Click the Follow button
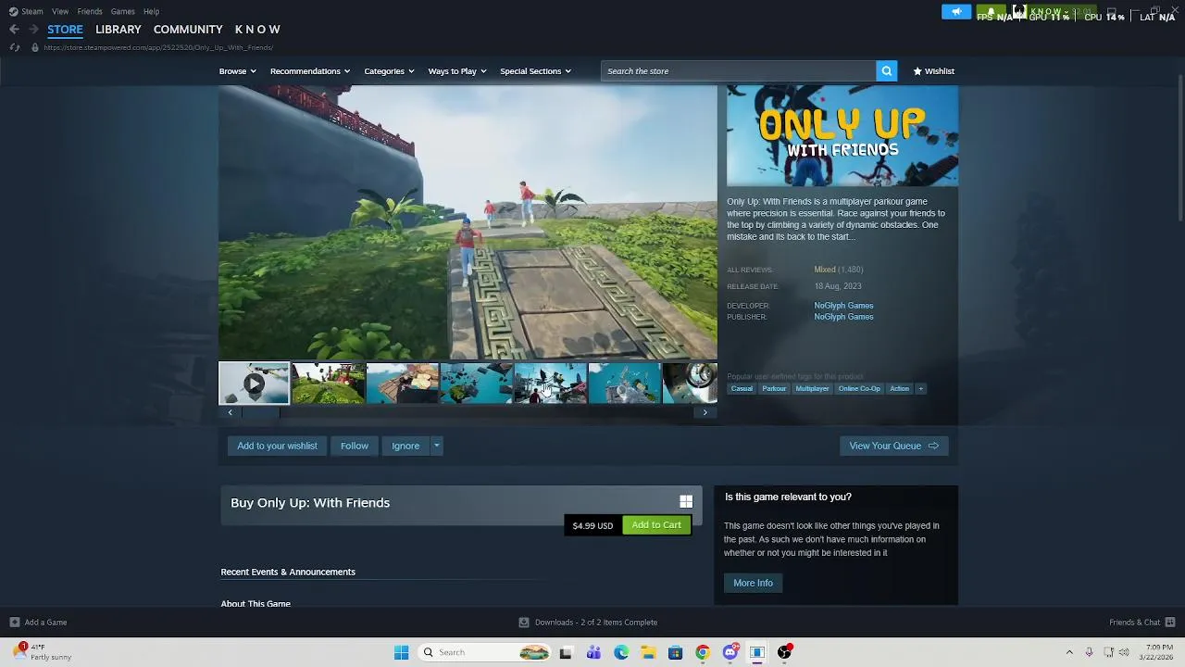 tap(355, 446)
